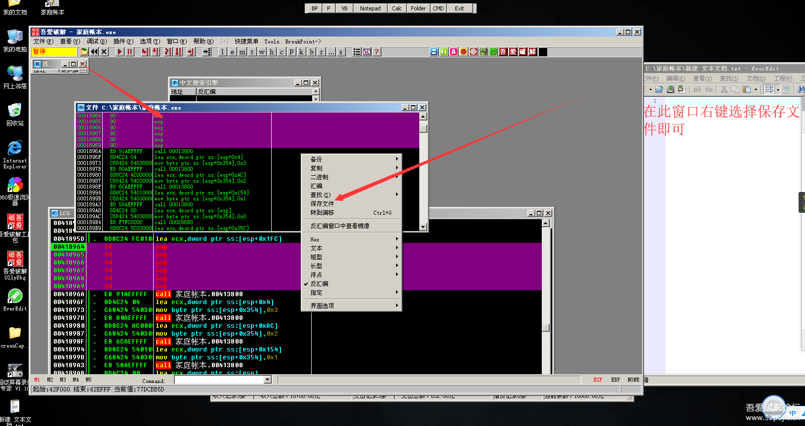Viewport: 805px width, 426px height.
Task: Expand 界面选项 submenu in context menu
Action: [x=352, y=306]
